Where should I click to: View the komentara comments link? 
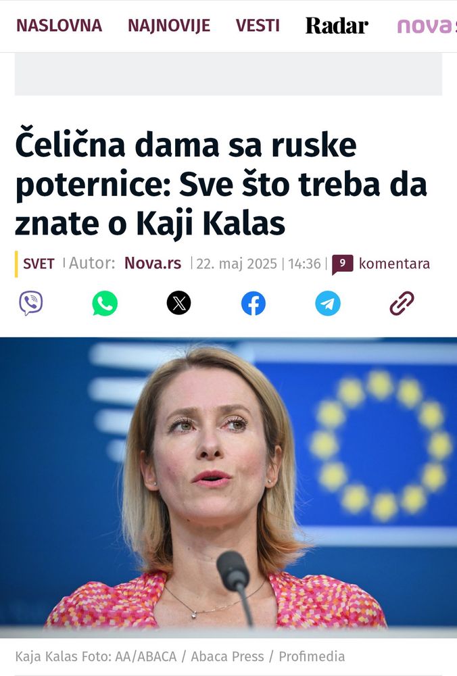[x=394, y=264]
